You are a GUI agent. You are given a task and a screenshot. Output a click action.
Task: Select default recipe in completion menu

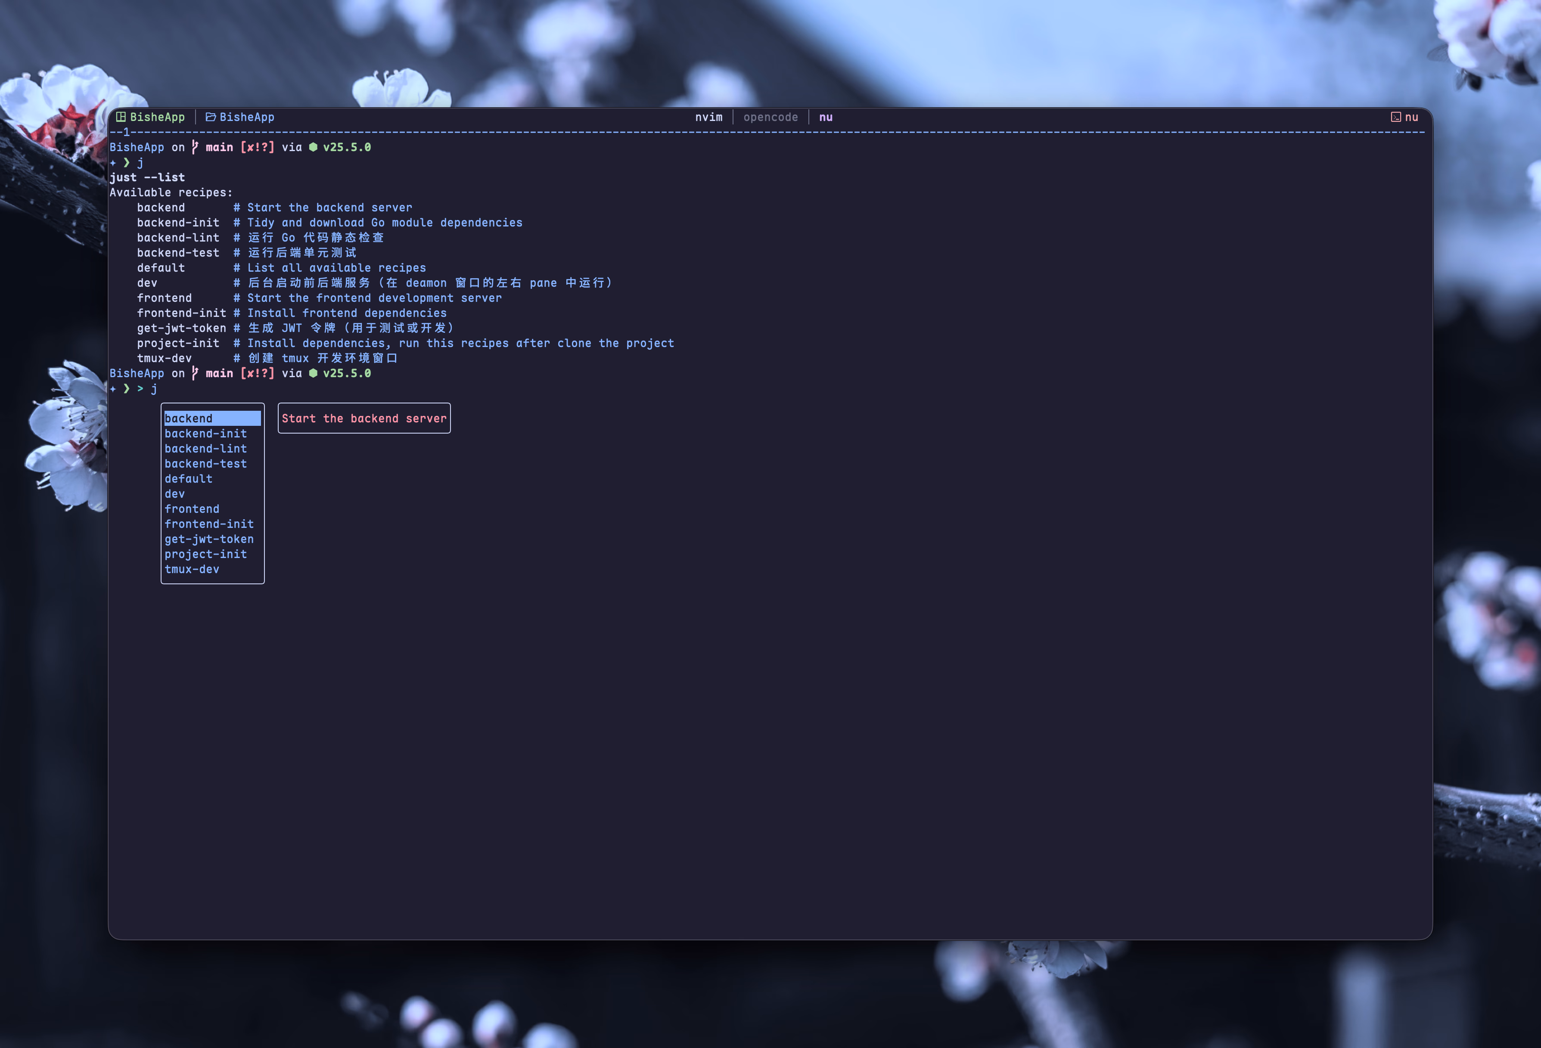click(x=188, y=479)
